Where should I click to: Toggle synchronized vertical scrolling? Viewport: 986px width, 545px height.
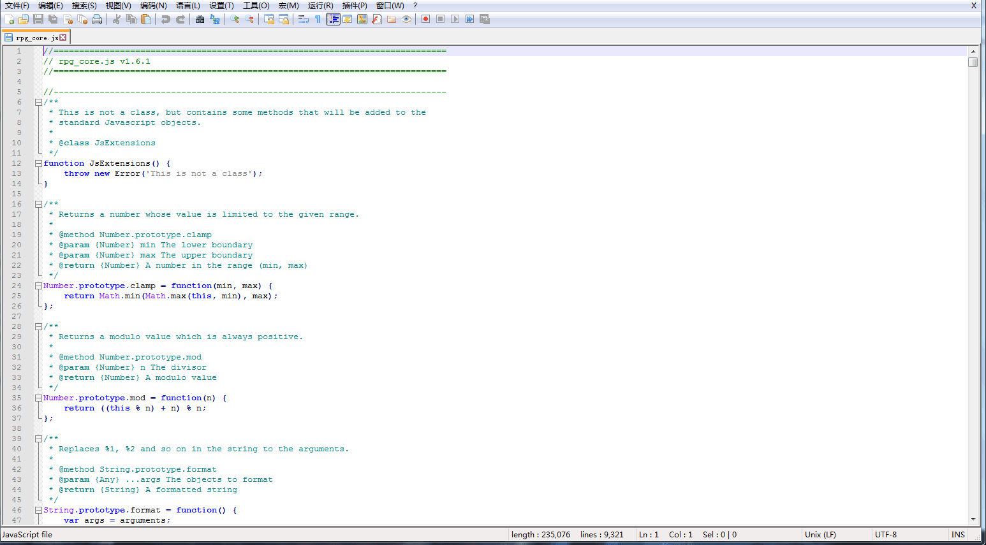click(x=269, y=19)
